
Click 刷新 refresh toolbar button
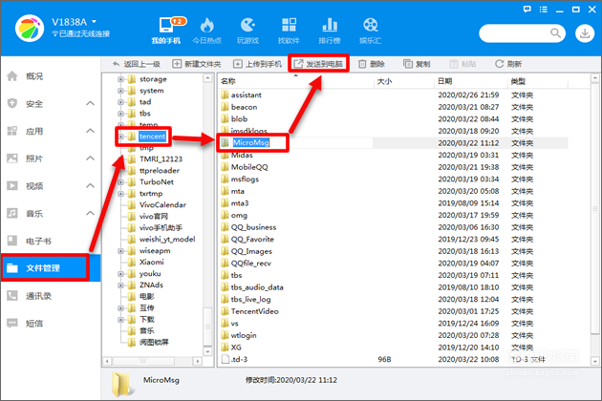tap(508, 64)
